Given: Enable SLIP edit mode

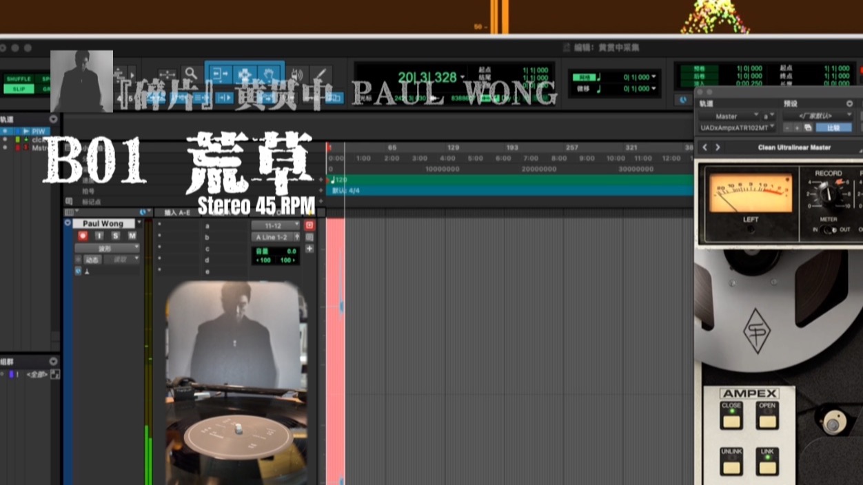Looking at the screenshot, I should pyautogui.click(x=19, y=89).
